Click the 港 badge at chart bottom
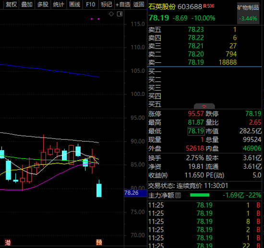264x248 pixels. [8, 242]
